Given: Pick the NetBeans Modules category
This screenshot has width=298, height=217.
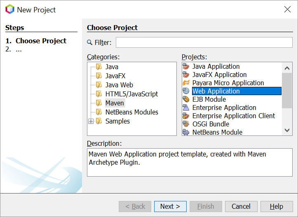Looking at the screenshot, I should point(131,112).
